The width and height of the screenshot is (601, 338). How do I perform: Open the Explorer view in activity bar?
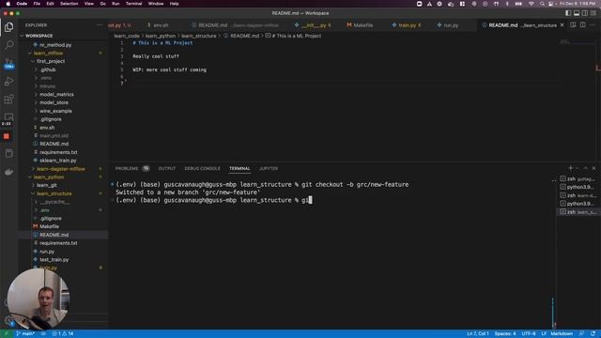pos(8,27)
